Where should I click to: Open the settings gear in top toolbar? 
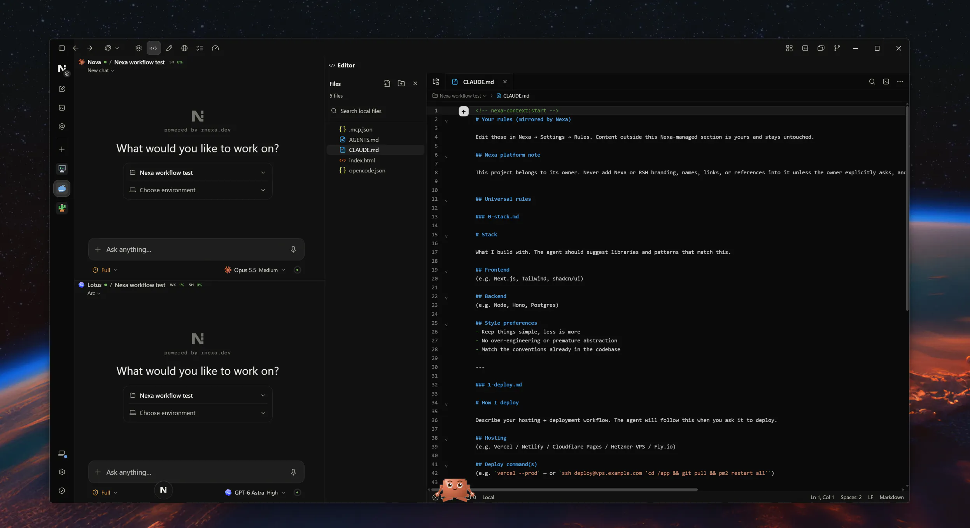[138, 48]
